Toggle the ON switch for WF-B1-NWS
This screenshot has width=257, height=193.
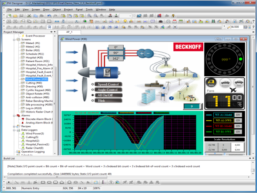238,132
